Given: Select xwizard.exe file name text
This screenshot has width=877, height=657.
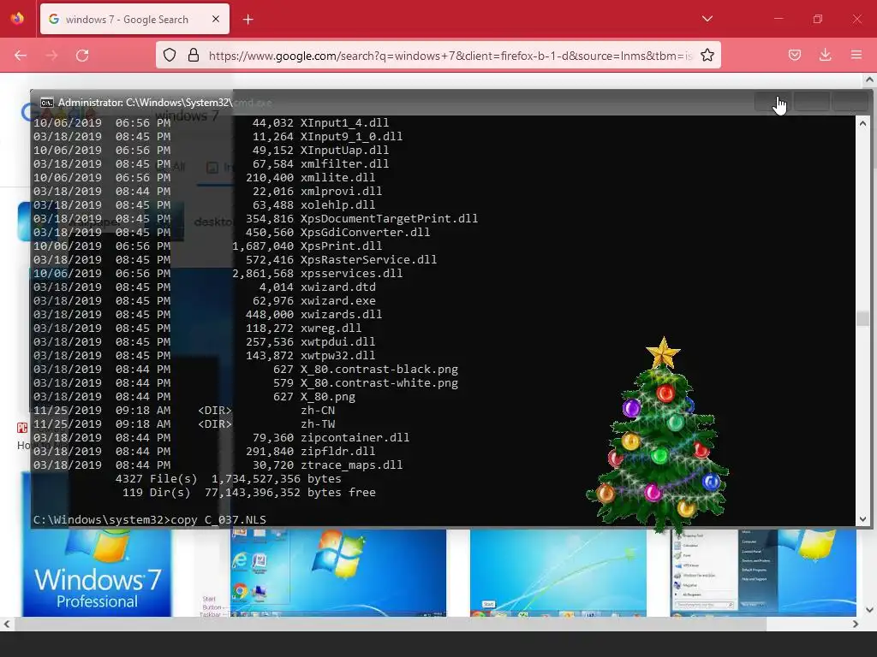Looking at the screenshot, I should tap(338, 301).
